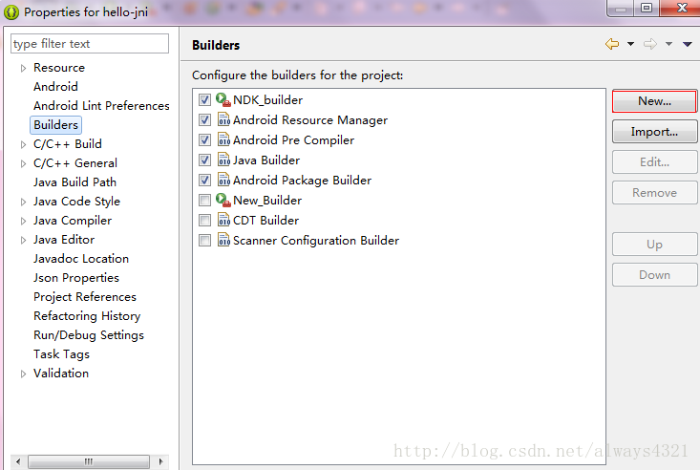Check the CDT Builder checkbox
Image resolution: width=700 pixels, height=470 pixels.
[x=204, y=221]
